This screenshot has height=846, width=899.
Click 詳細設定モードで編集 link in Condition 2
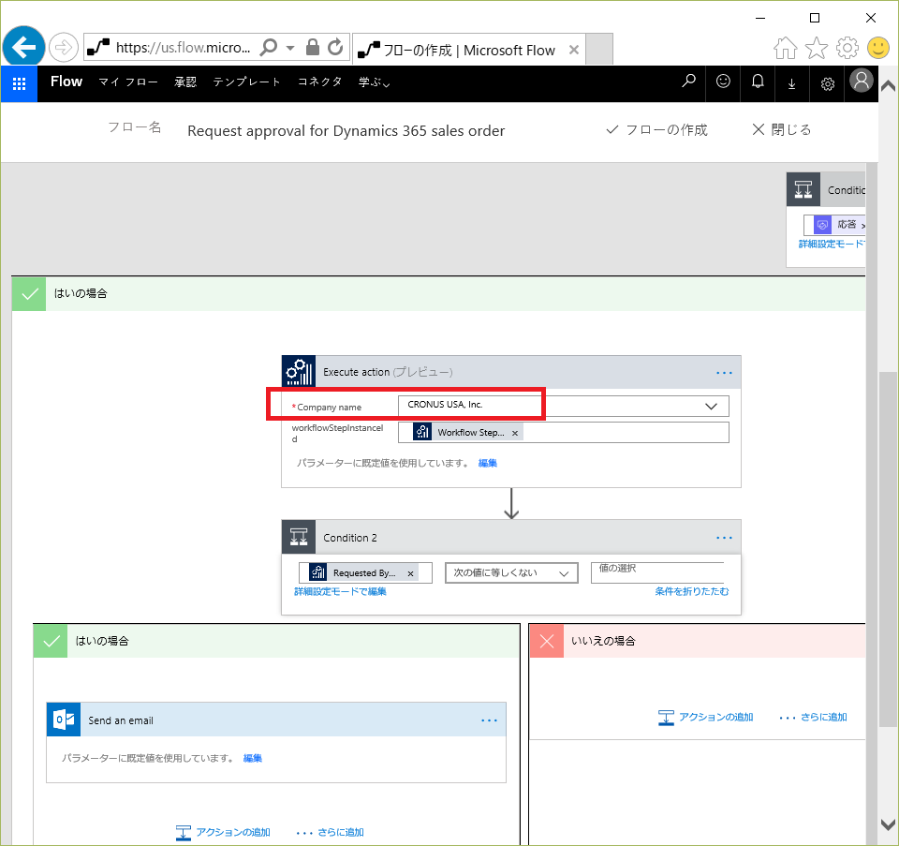pyautogui.click(x=340, y=591)
